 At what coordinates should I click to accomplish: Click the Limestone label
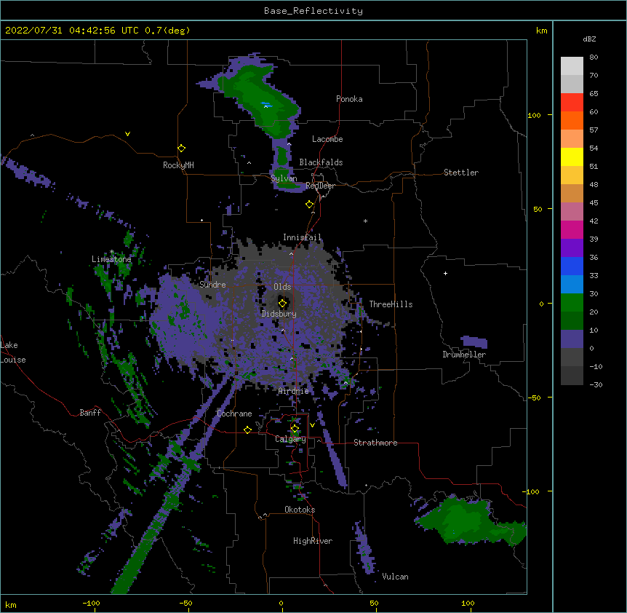(x=111, y=259)
